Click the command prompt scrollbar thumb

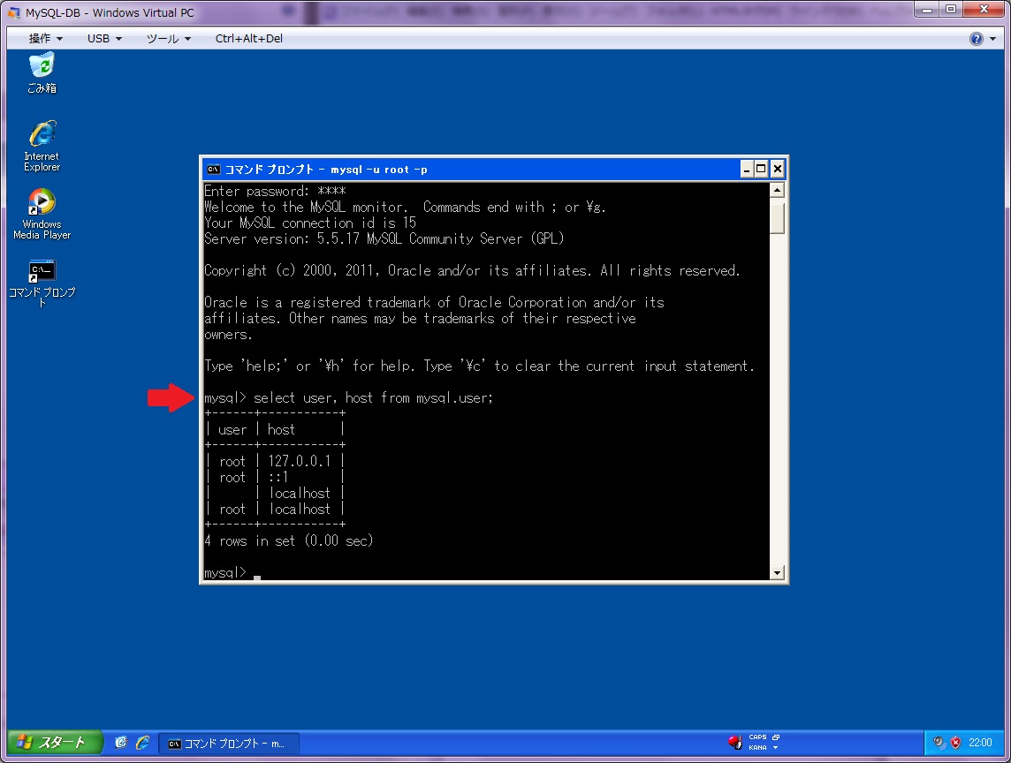click(777, 218)
